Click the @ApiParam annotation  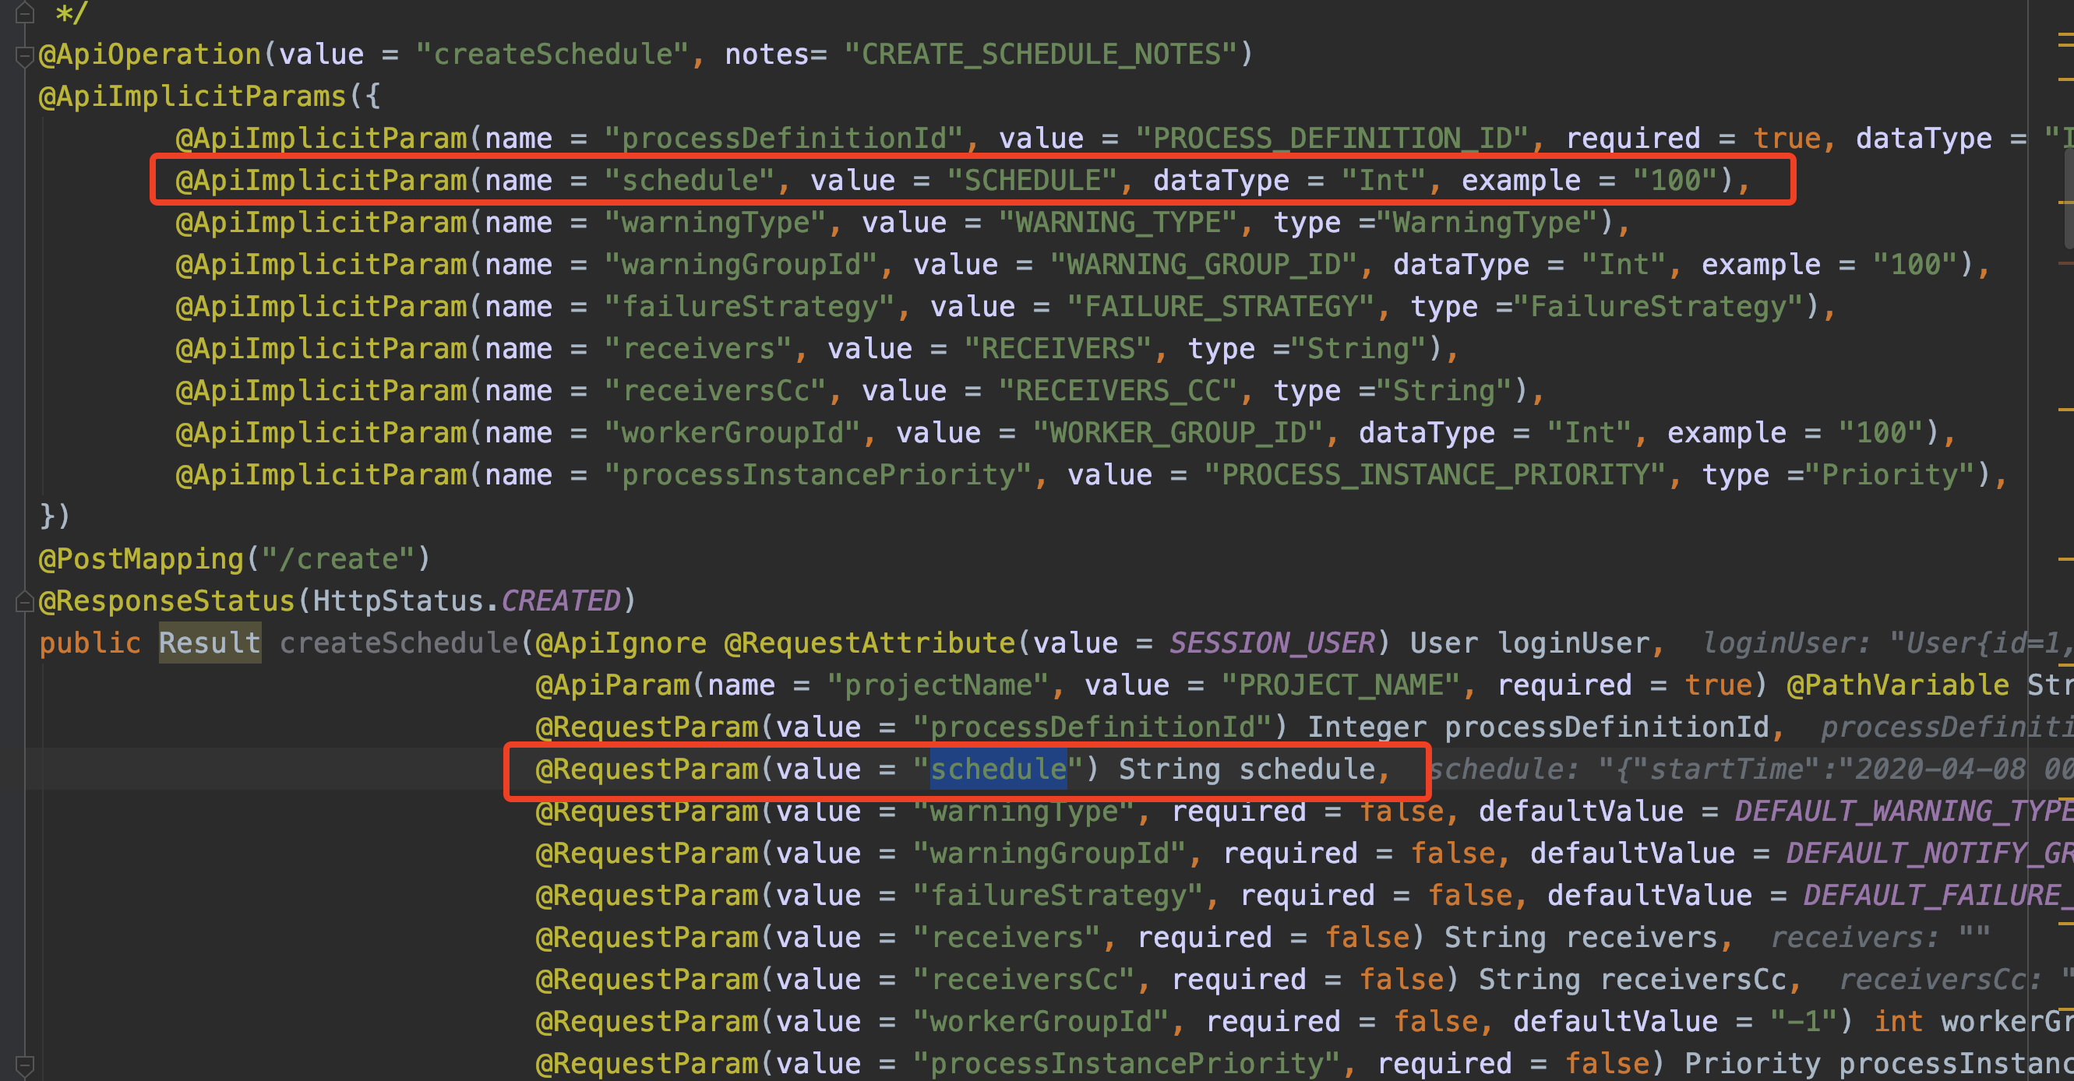[x=612, y=685]
